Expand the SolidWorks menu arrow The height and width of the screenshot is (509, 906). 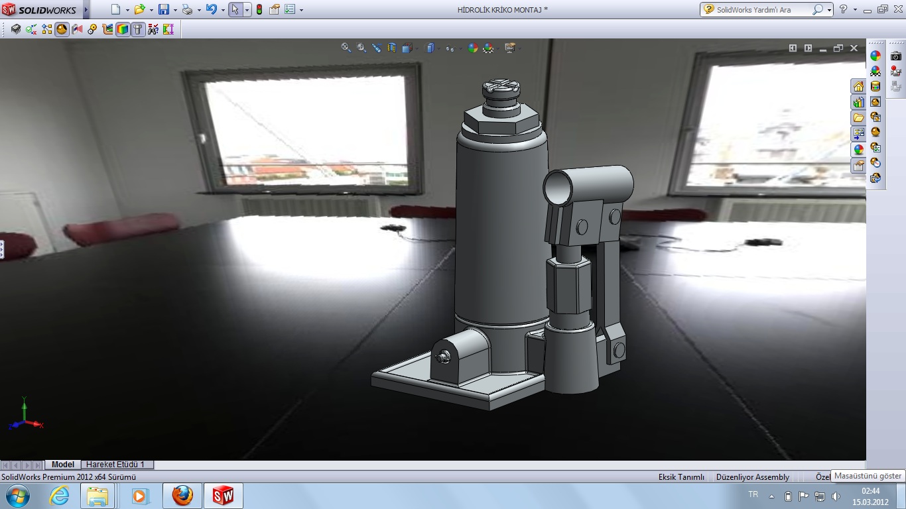tap(86, 10)
